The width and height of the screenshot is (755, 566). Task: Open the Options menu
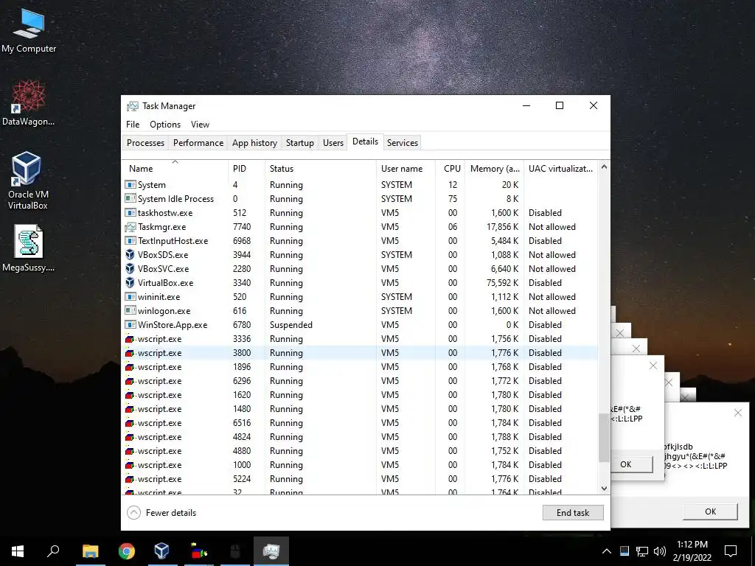click(165, 124)
